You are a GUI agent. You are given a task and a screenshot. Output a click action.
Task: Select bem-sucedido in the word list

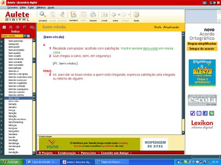coord(16,65)
